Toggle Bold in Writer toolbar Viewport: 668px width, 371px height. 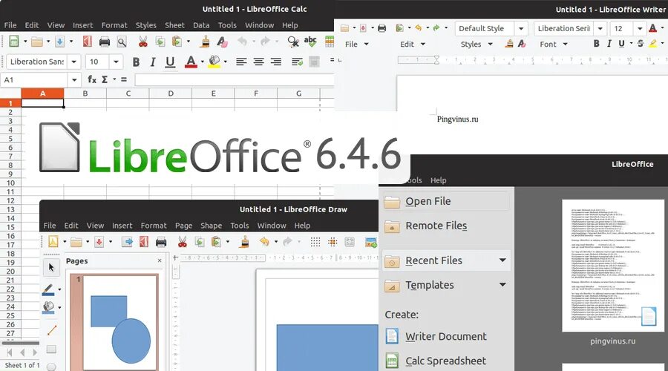pyautogui.click(x=597, y=44)
